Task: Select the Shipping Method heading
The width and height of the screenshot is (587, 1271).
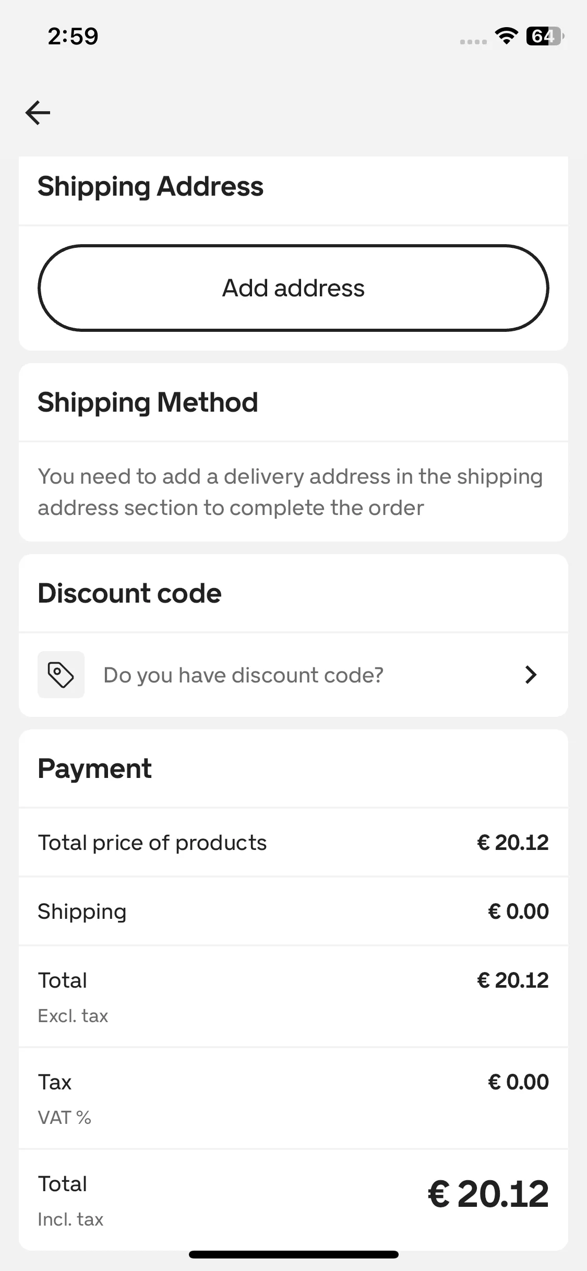Action: click(x=148, y=402)
